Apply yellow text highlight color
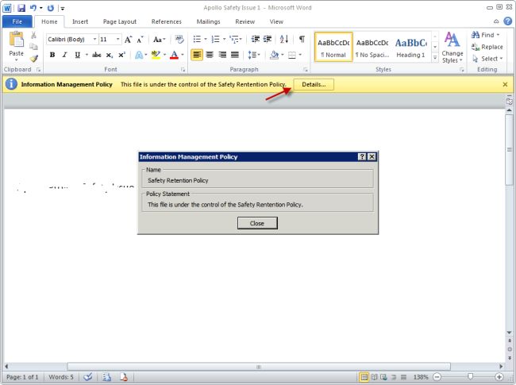This screenshot has width=516, height=385. 156,55
